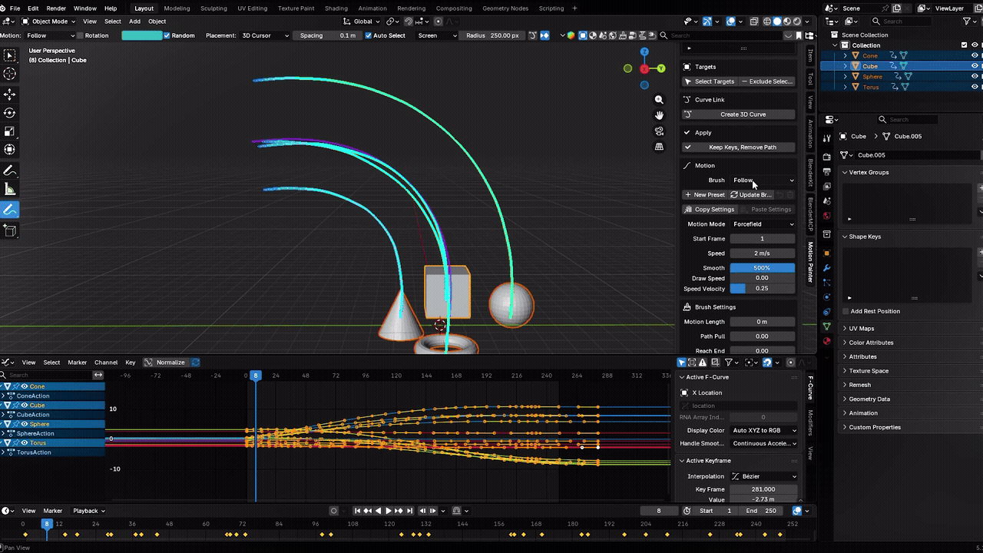Screen dimensions: 983x553
Task: Open the Object Data properties tab
Action: [x=826, y=326]
